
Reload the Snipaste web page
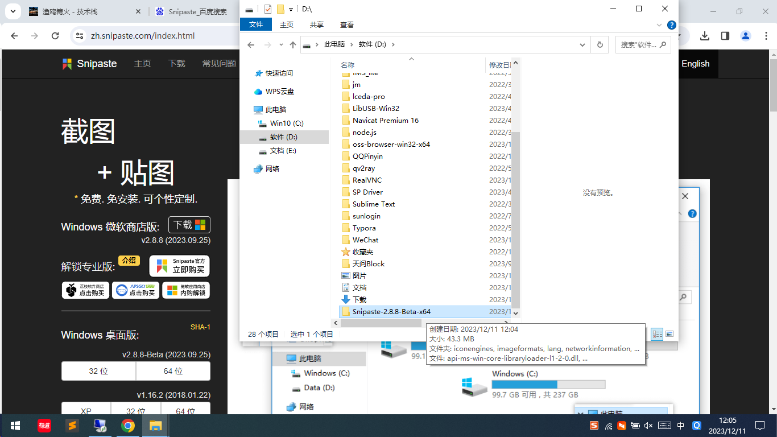55,36
